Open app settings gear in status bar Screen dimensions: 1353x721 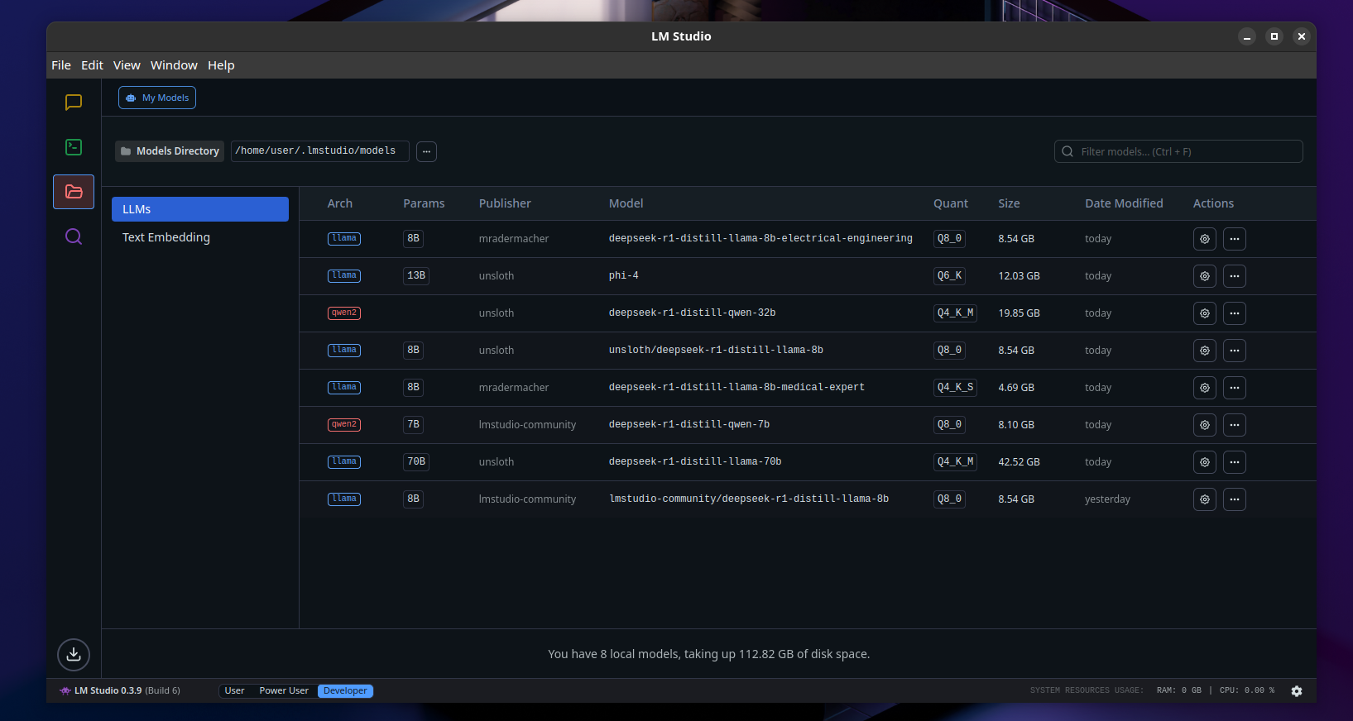(x=1297, y=691)
